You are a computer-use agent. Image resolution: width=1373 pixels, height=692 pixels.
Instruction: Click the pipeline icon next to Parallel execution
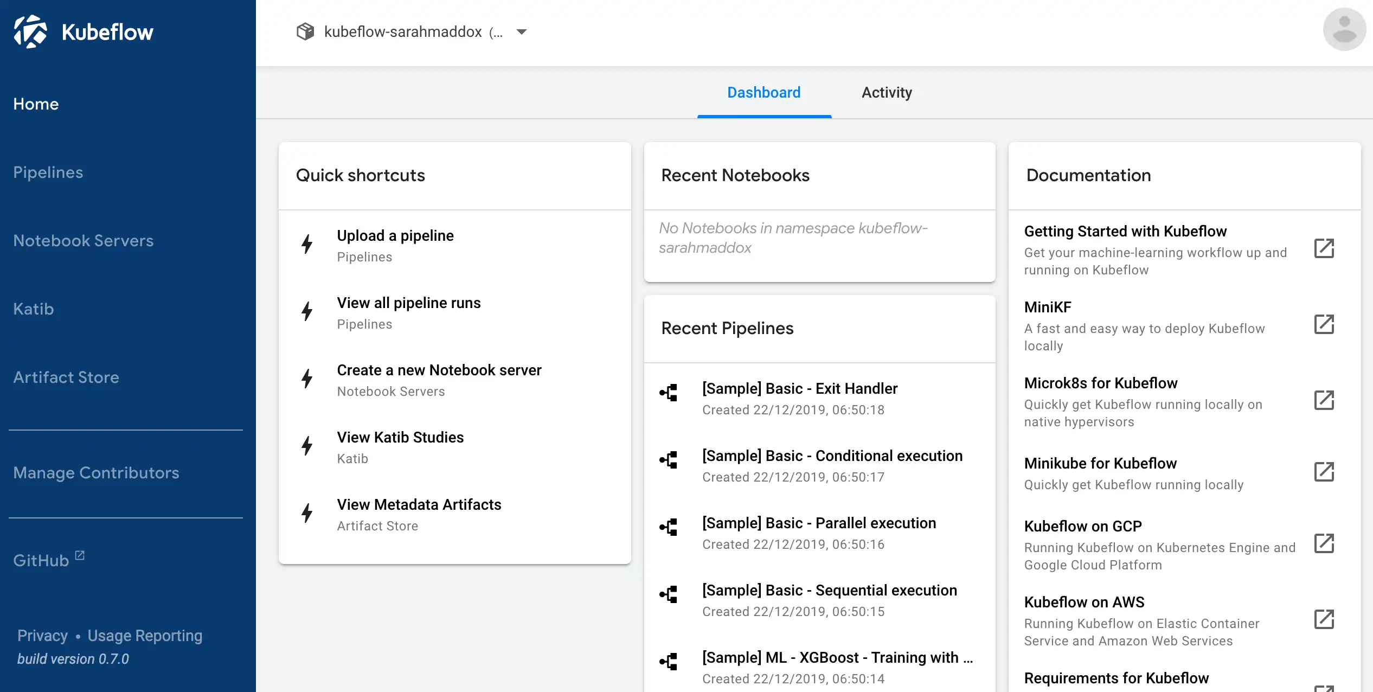point(668,528)
